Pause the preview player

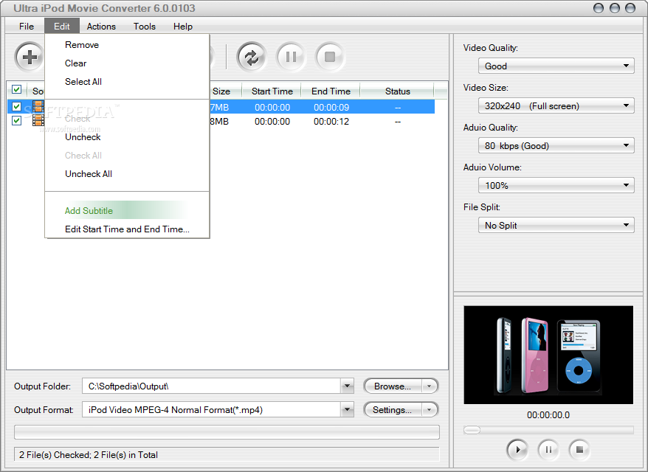(548, 449)
